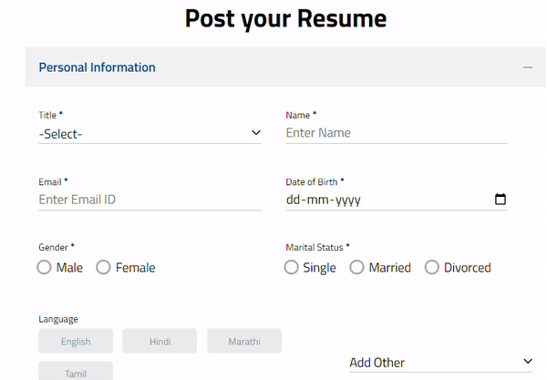Select the mm month segment of Date of Birth

[x=315, y=200]
